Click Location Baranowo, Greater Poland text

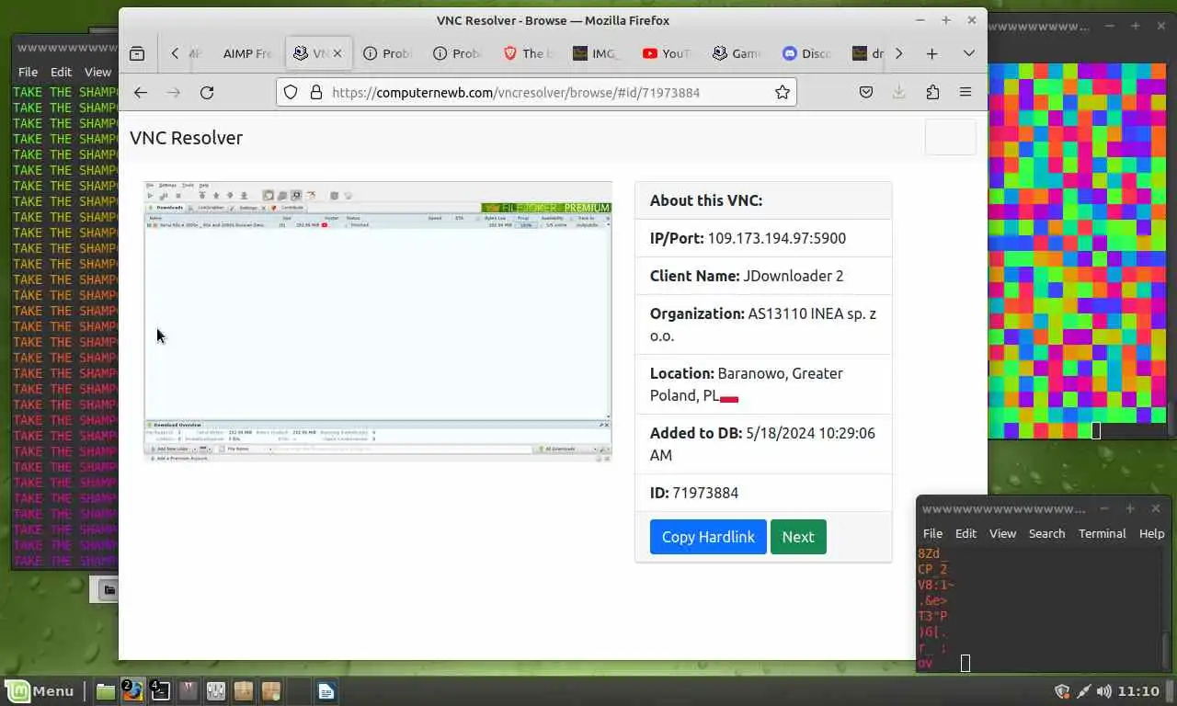(x=747, y=384)
